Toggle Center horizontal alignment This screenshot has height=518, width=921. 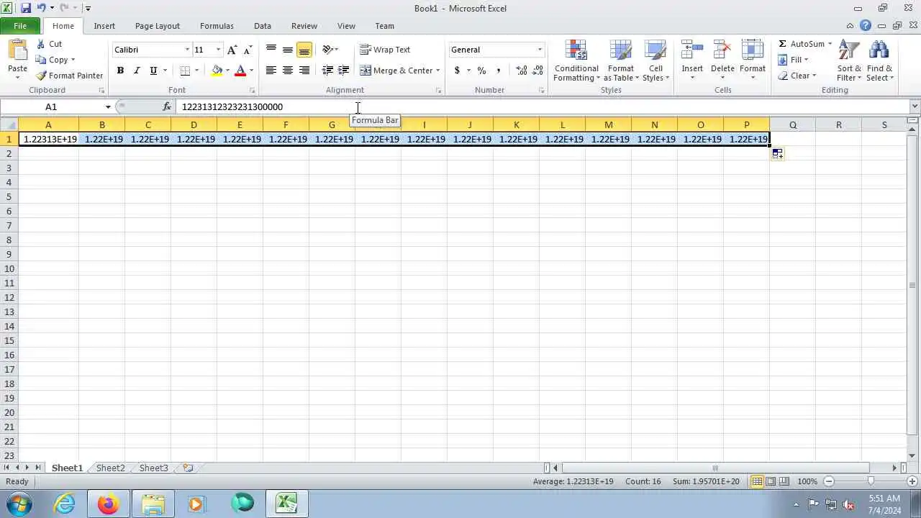click(288, 71)
